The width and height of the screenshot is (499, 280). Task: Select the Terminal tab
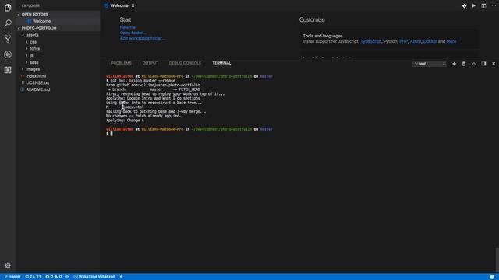point(221,63)
